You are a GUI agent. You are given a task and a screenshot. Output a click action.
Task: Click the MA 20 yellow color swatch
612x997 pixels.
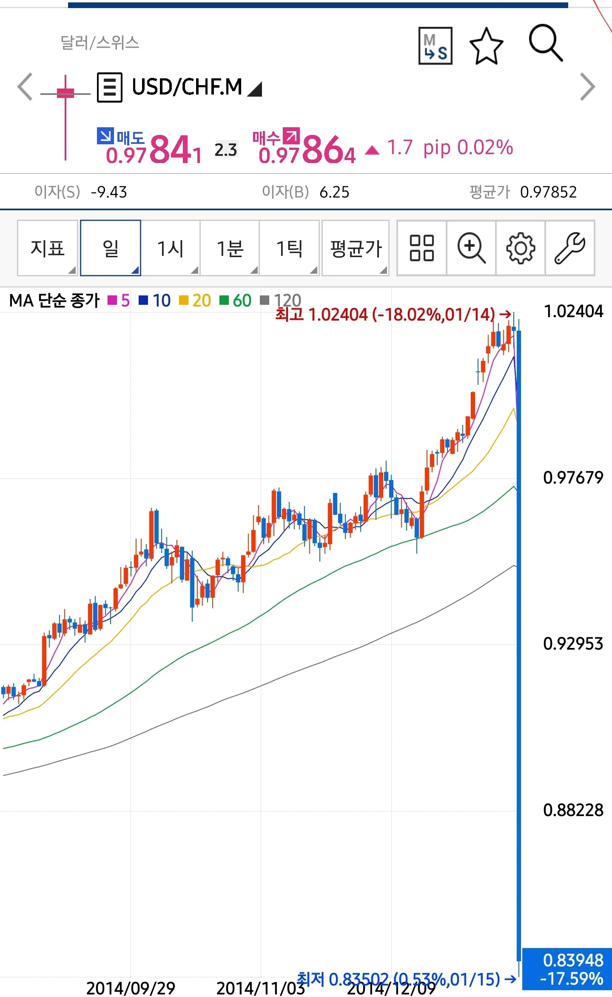(183, 301)
